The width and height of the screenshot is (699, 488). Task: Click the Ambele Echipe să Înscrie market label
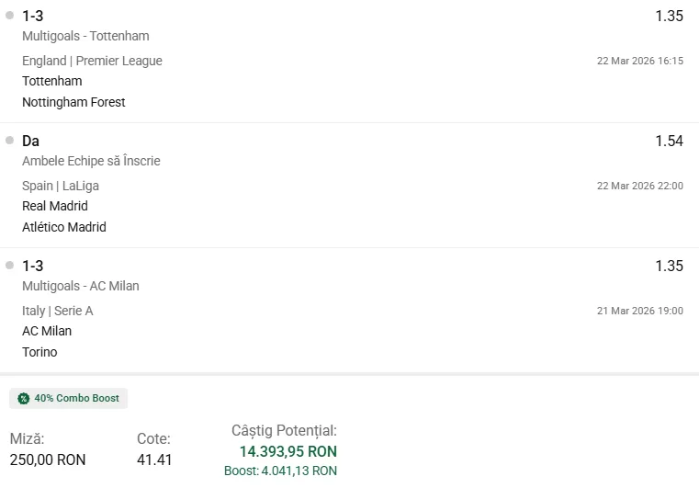tap(91, 161)
